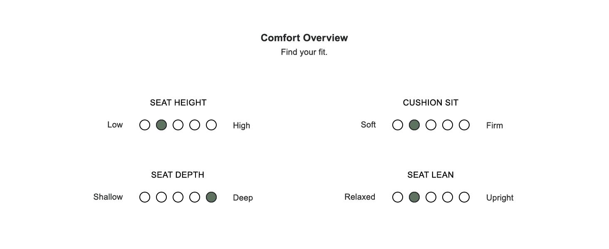Image resolution: width=609 pixels, height=249 pixels.
Task: Click the filled second Cushion Sit circle
Action: (414, 125)
